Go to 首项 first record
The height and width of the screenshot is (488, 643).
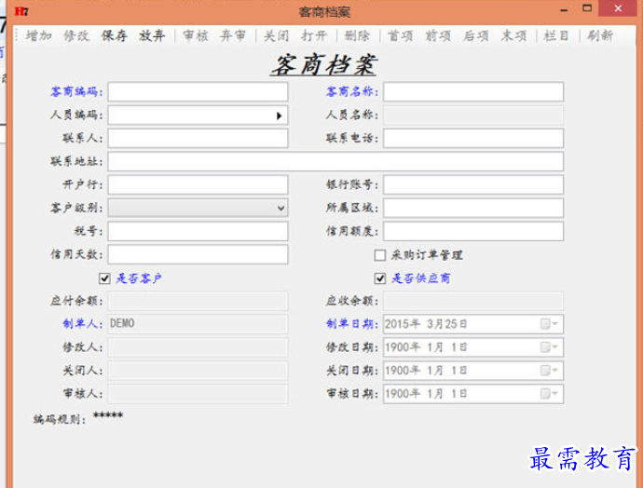[400, 36]
